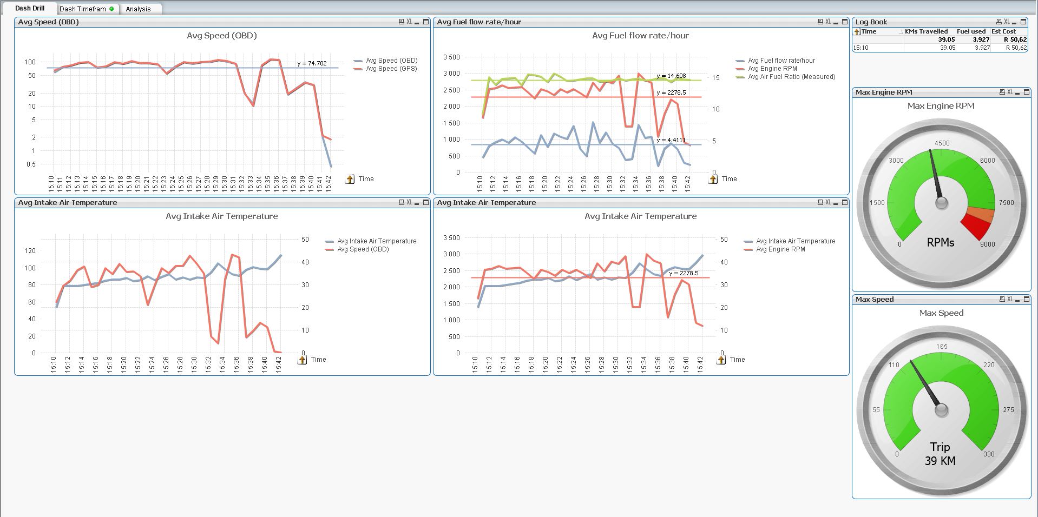
Task: Print the Max Speed gauge
Action: tap(1002, 299)
